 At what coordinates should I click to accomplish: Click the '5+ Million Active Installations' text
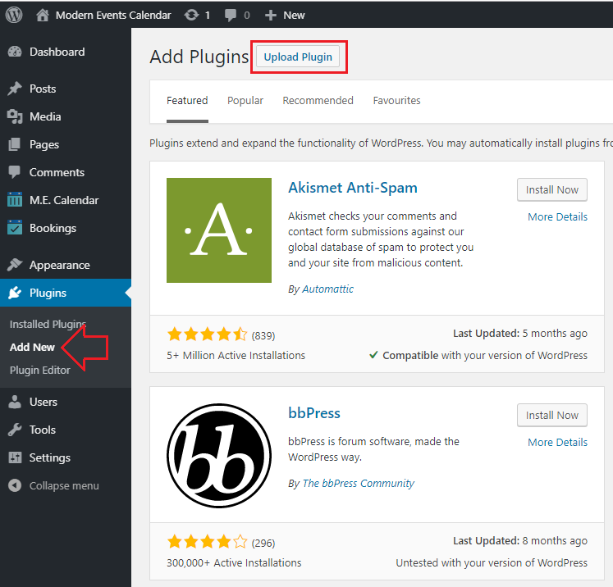[x=236, y=356]
